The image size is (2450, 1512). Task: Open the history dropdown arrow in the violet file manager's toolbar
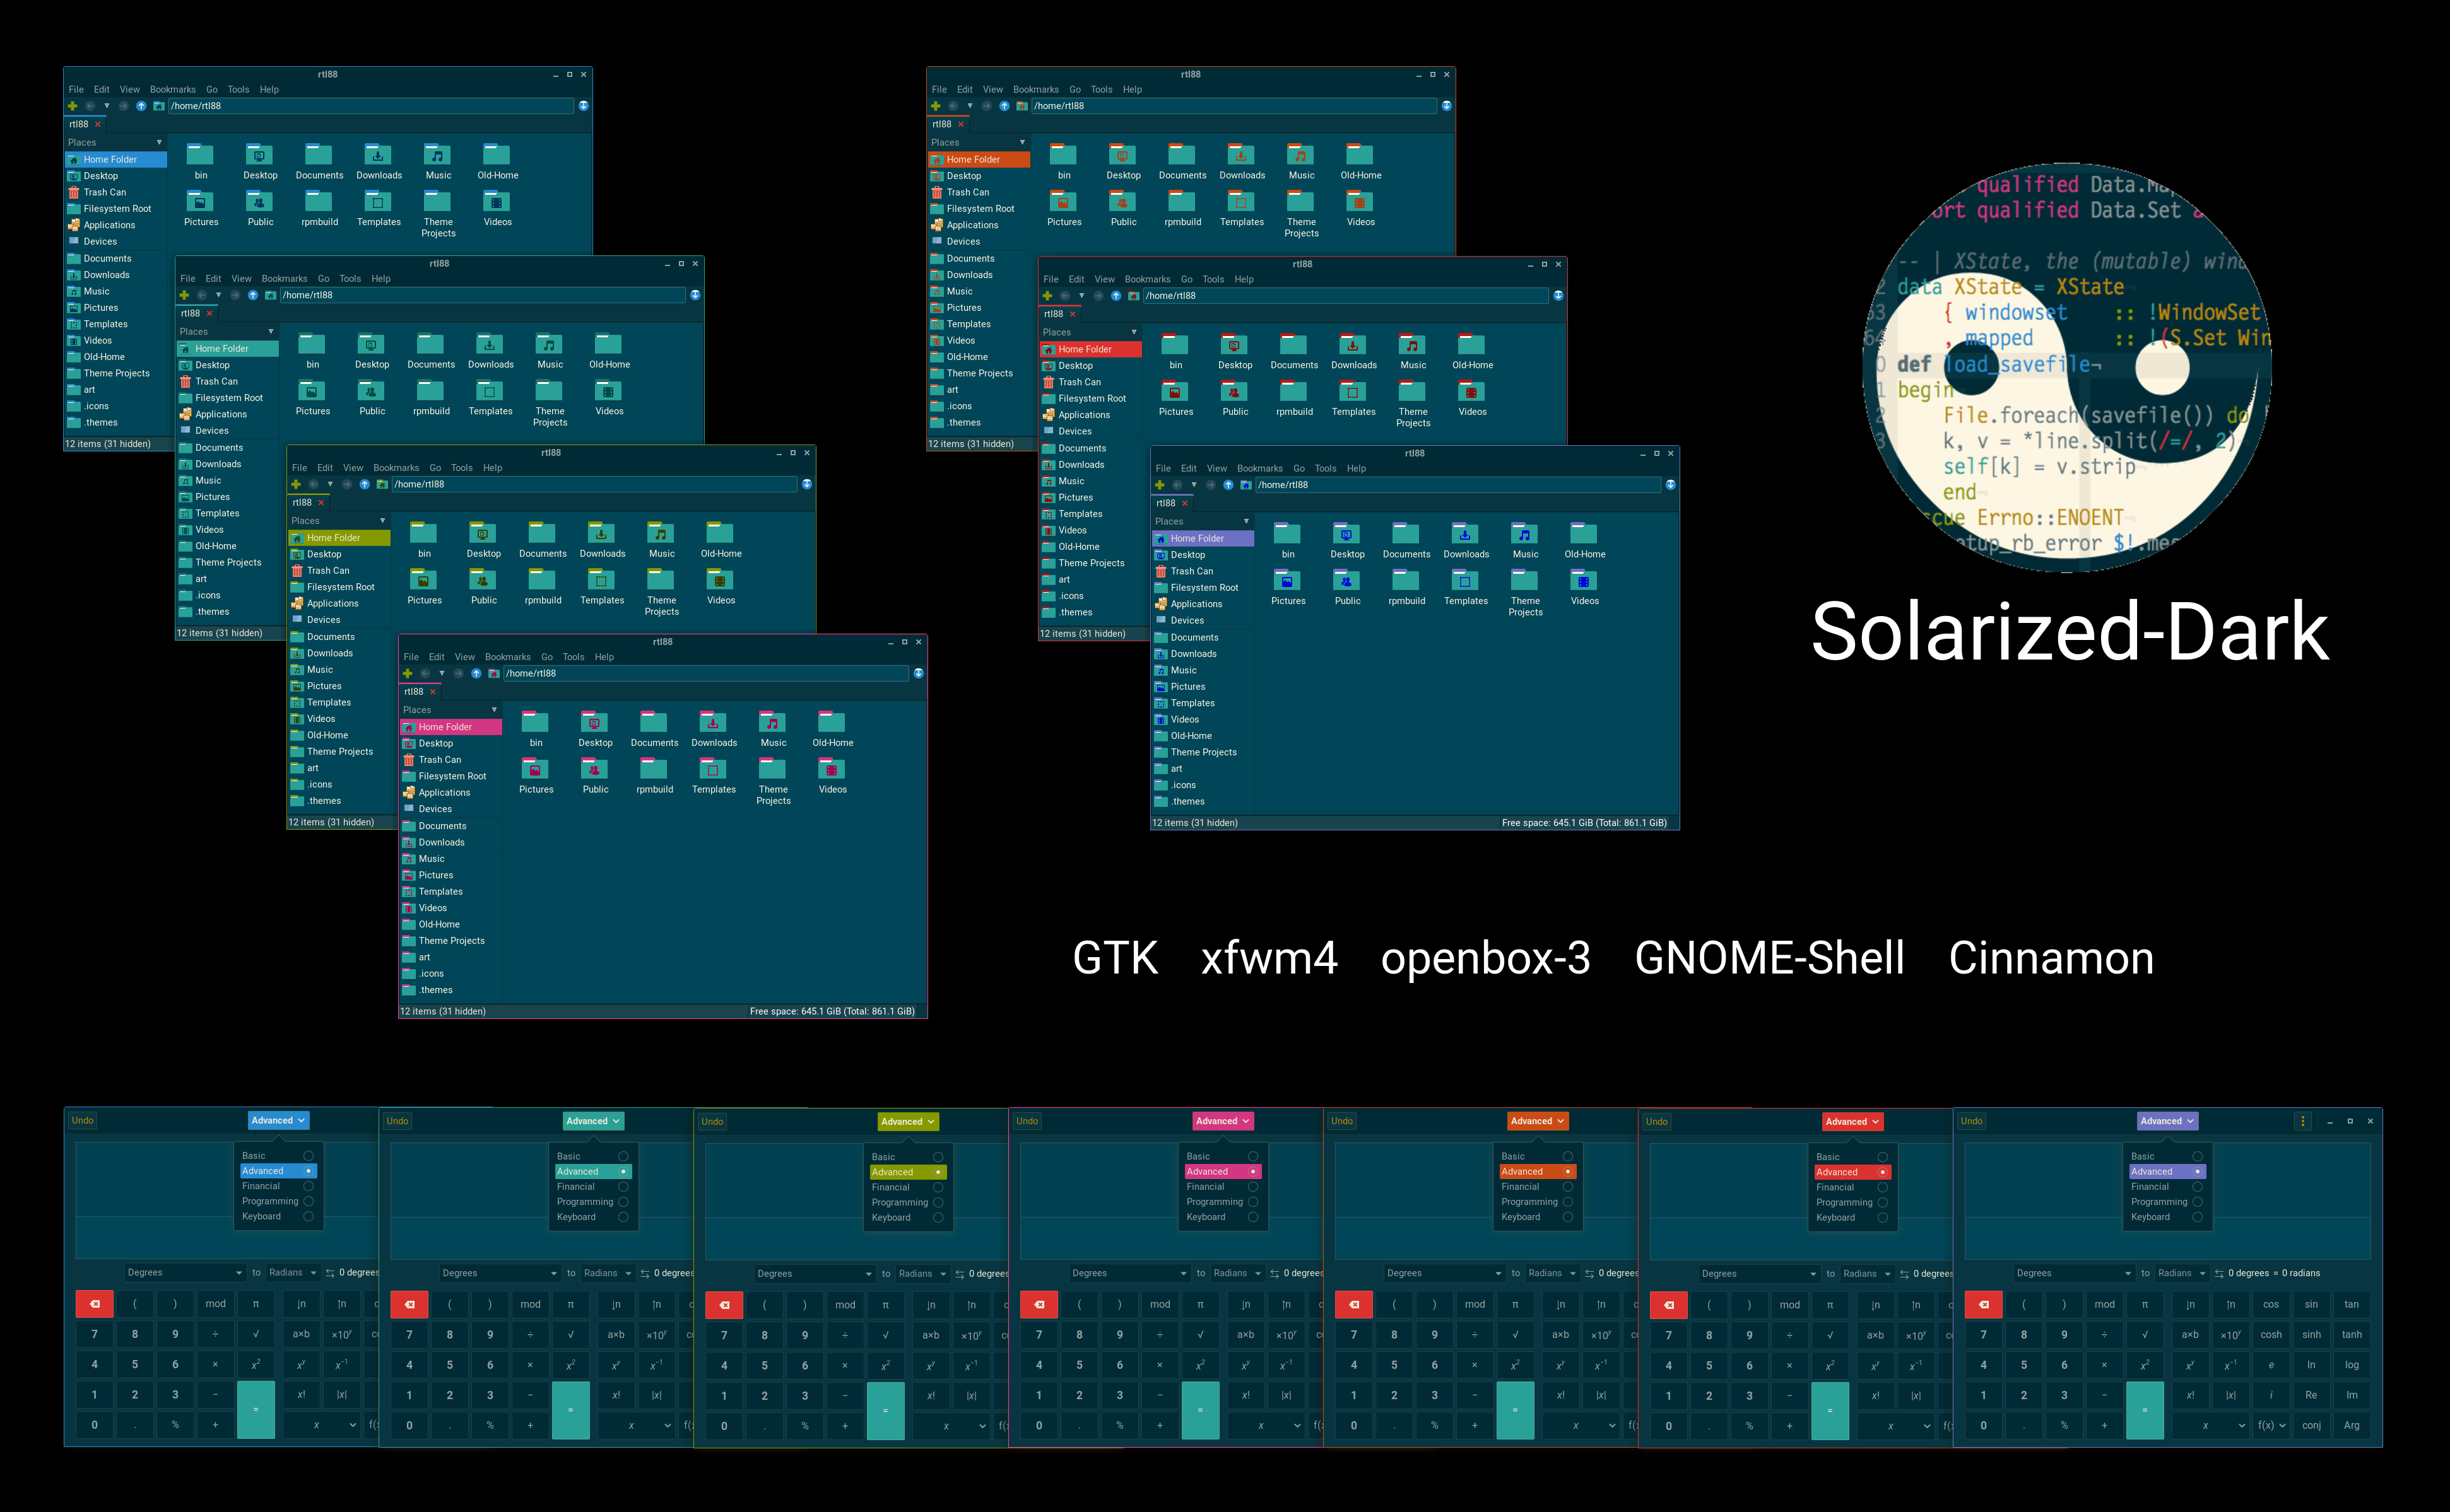(1194, 485)
